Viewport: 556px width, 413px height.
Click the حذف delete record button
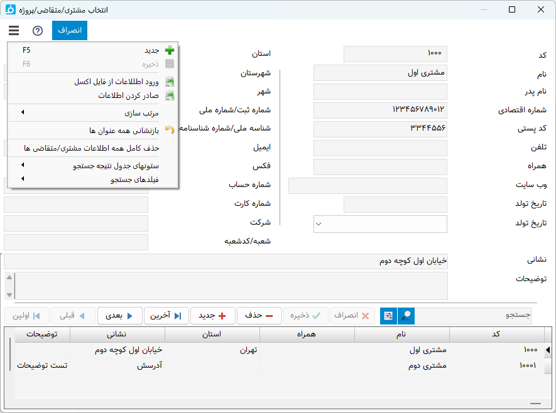point(259,316)
